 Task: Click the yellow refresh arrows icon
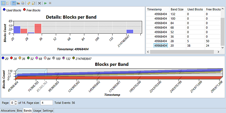click(x=29, y=3)
